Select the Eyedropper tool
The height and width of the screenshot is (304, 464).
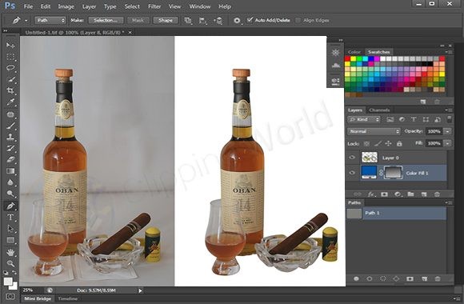click(x=10, y=102)
